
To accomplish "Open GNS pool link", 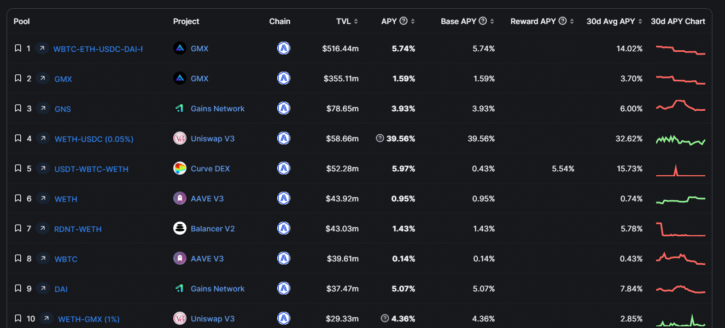I will [x=63, y=109].
